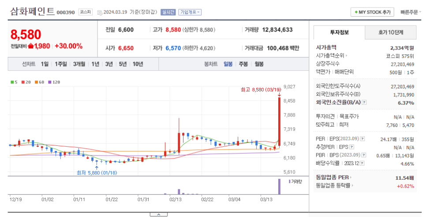Select the 월봉 candlestick chart

click(259, 64)
